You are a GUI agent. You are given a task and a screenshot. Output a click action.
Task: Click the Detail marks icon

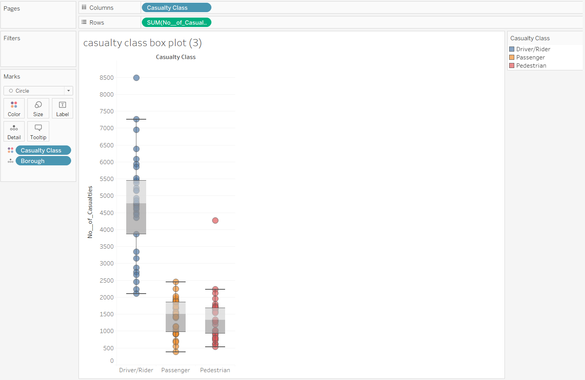[14, 131]
